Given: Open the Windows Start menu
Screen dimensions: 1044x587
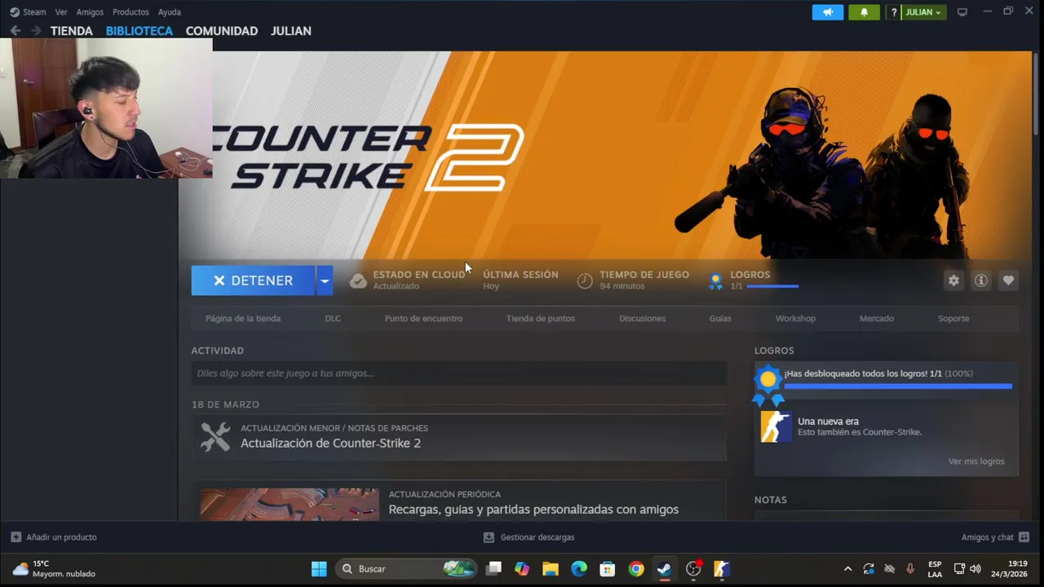Looking at the screenshot, I should [319, 569].
